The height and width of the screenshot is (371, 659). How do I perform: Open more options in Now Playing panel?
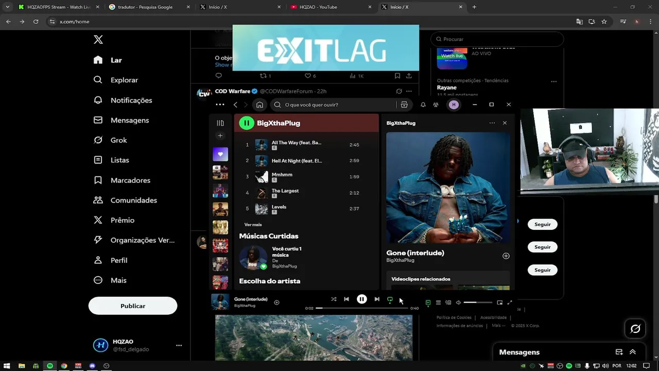click(x=492, y=123)
